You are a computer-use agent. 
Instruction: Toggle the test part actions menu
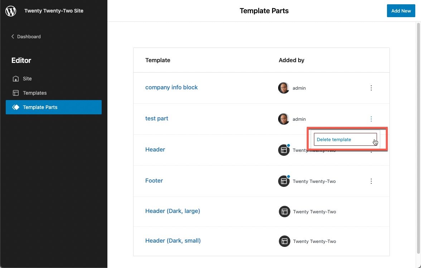(371, 119)
